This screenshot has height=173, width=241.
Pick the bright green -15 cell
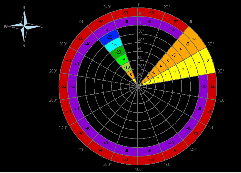coord(123,60)
